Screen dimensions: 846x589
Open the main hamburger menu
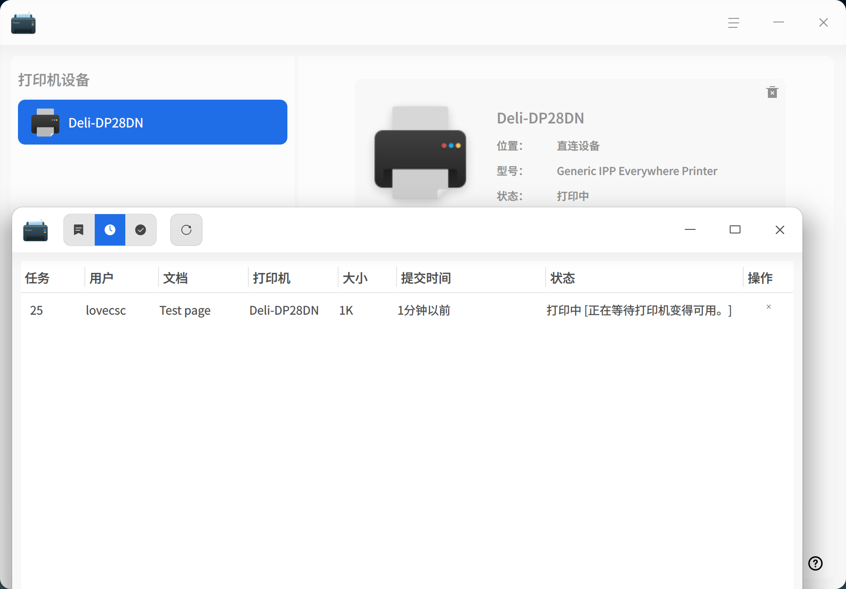click(734, 22)
